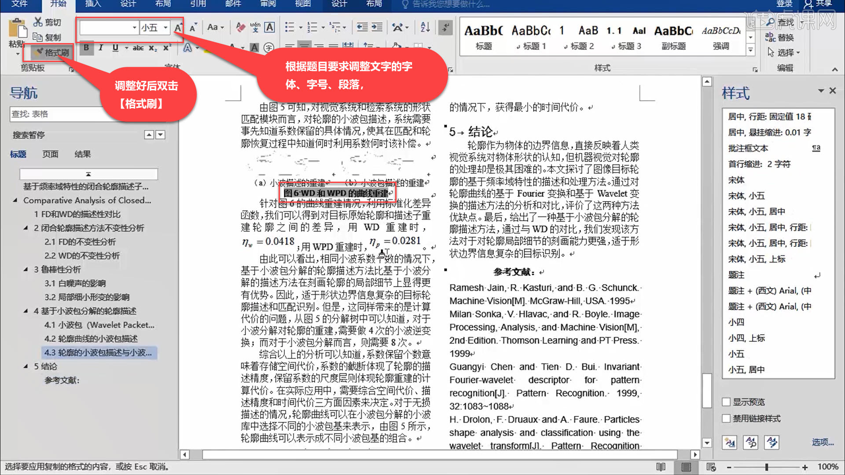Adjust the zoom slider handle

(767, 467)
